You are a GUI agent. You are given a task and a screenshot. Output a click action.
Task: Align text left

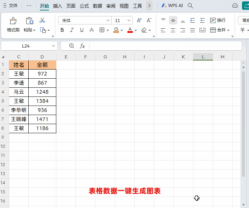click(163, 30)
